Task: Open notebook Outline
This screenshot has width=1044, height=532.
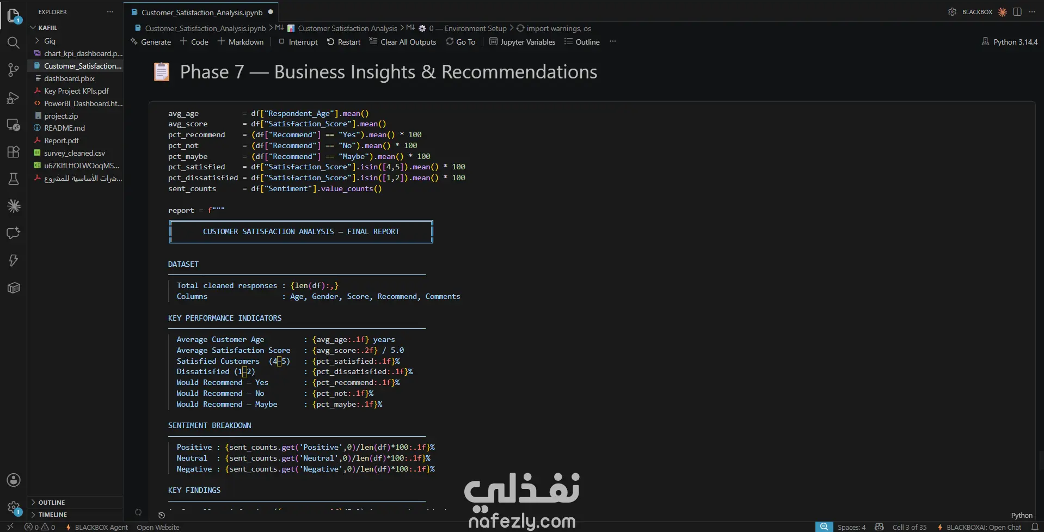Action: [x=582, y=42]
